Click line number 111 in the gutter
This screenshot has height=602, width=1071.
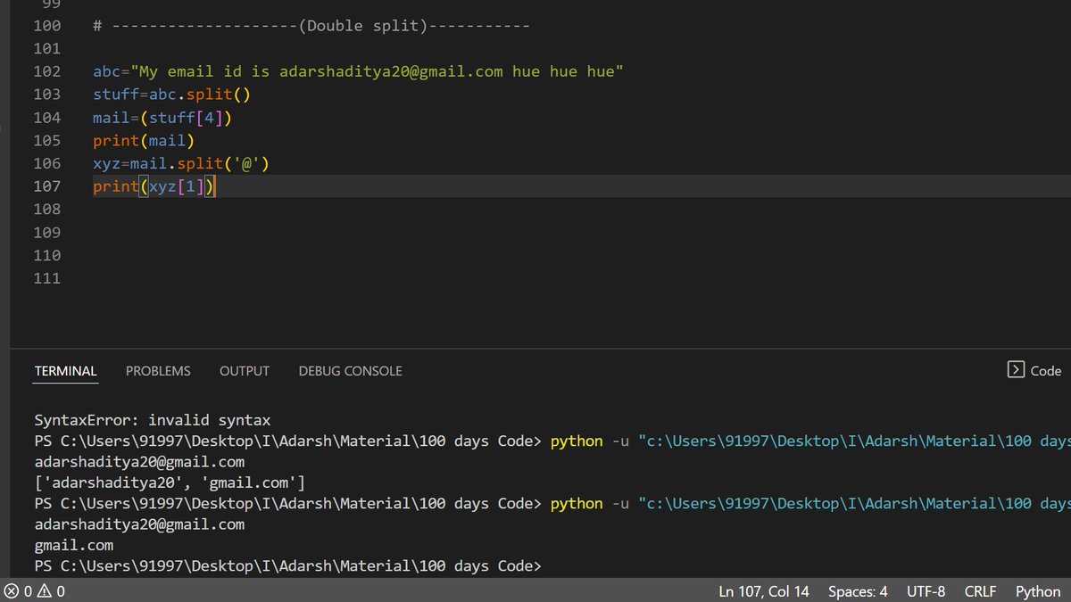[46, 278]
